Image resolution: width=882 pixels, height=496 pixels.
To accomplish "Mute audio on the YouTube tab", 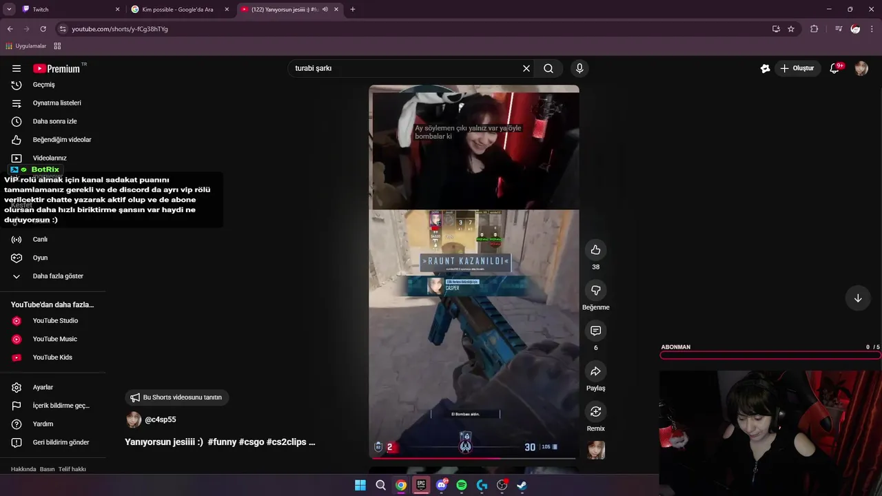I will 325,10.
